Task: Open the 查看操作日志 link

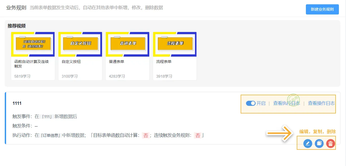Action: coord(321,103)
